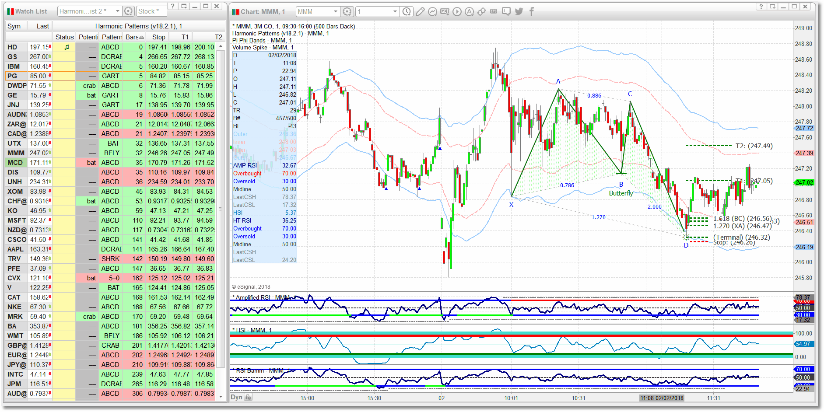824x412 pixels.
Task: Open help in Watch List window
Action: (x=173, y=6)
